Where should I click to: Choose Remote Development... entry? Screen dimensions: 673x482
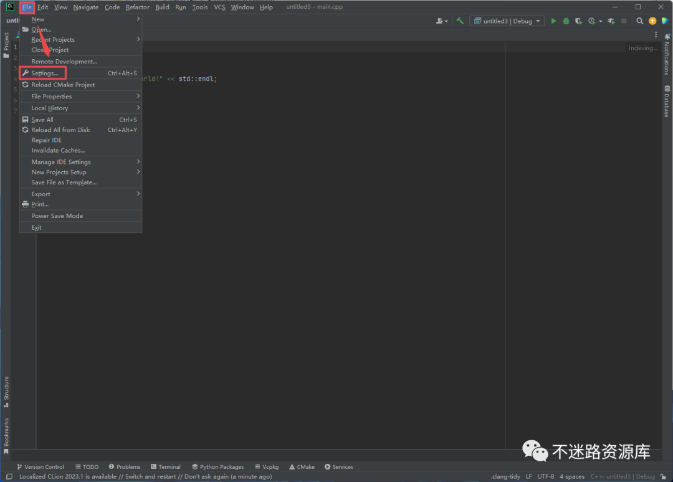[80, 61]
